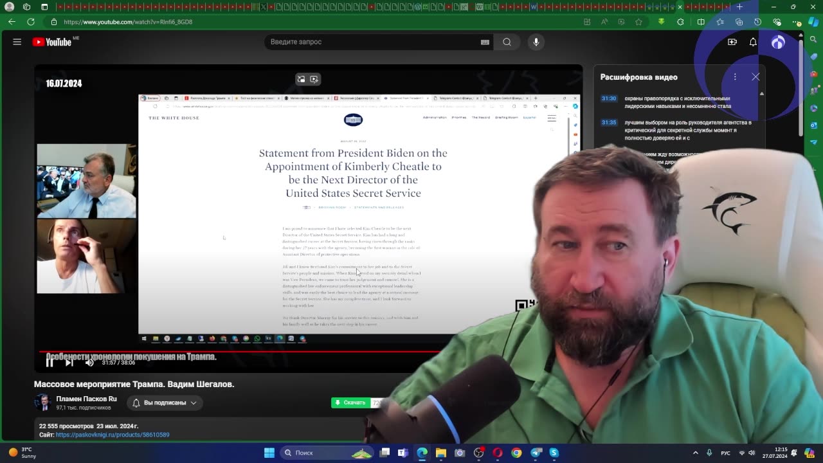Open the tab actions menu icon
Image resolution: width=823 pixels, height=463 pixels.
[44, 7]
